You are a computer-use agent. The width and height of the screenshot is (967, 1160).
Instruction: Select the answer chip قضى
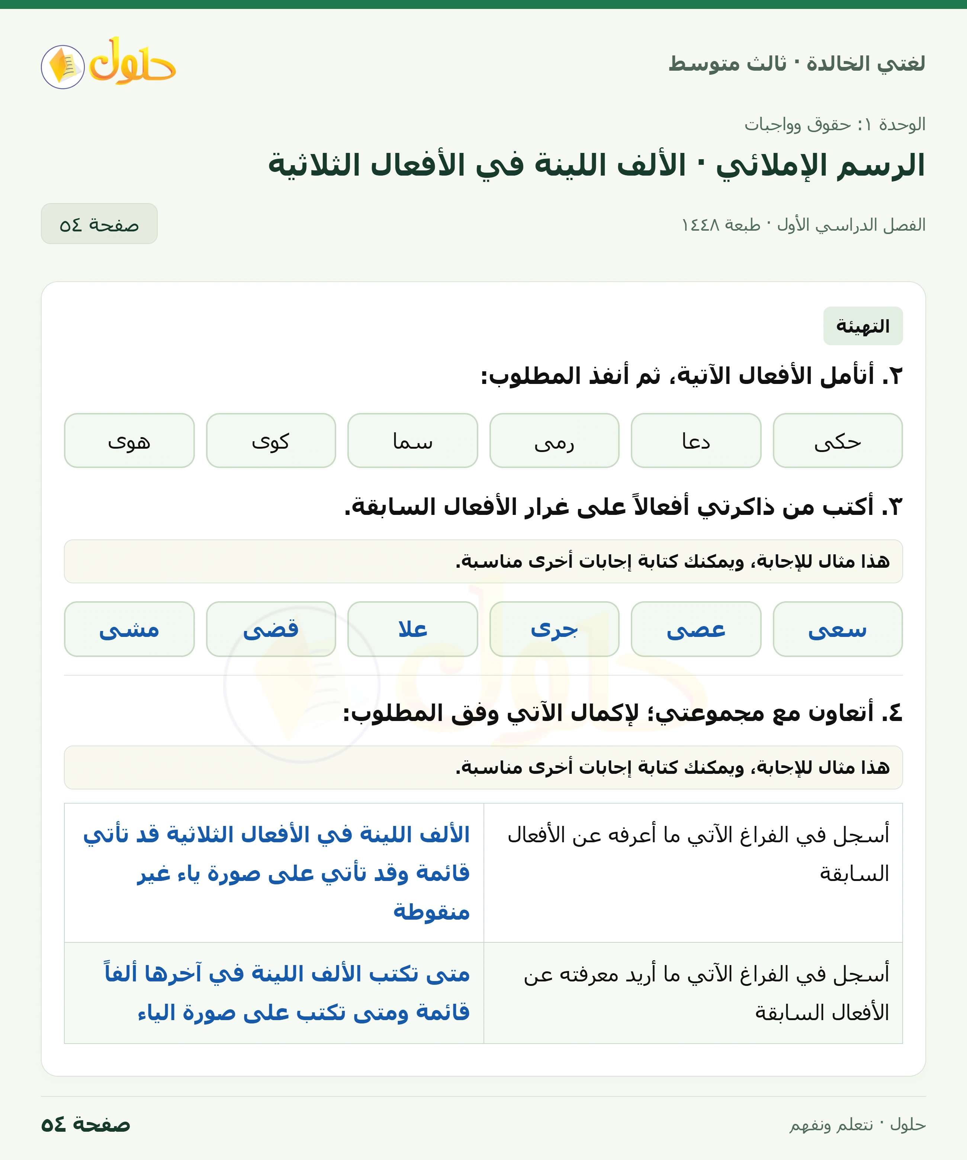coord(271,629)
